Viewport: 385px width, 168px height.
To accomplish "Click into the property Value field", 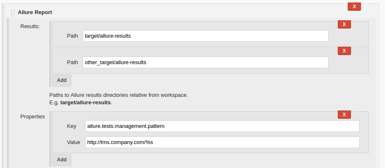I will click(222, 142).
